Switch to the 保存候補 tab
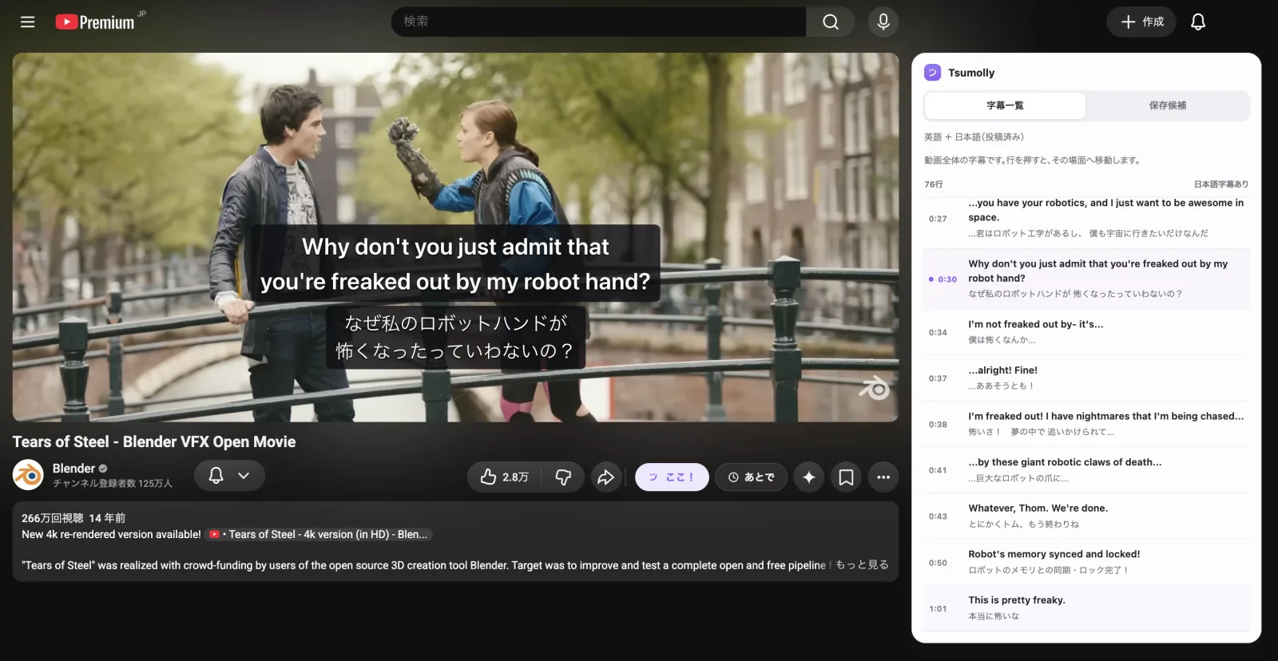Image resolution: width=1278 pixels, height=661 pixels. pyautogui.click(x=1168, y=105)
